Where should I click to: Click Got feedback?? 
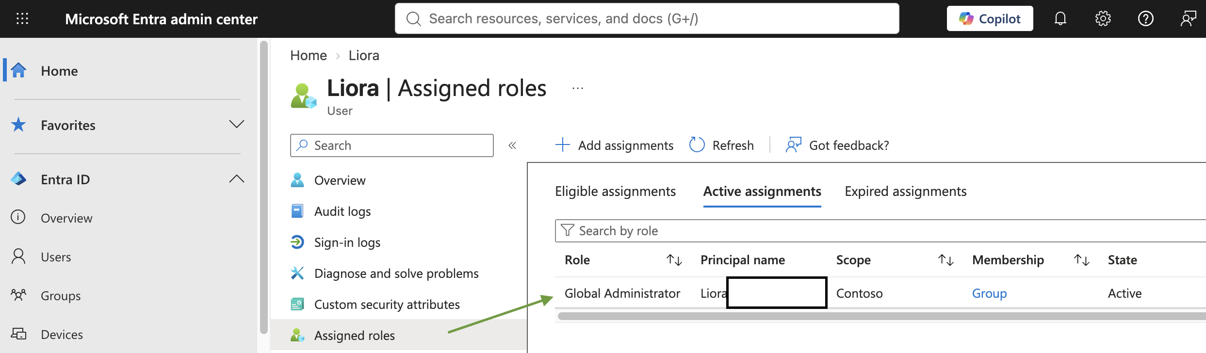838,145
